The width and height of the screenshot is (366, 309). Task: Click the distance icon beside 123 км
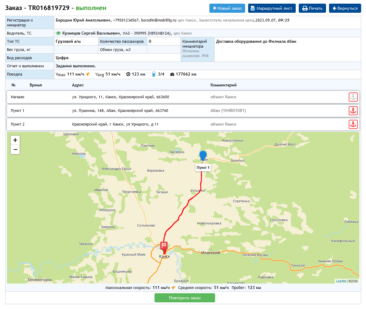click(128, 74)
